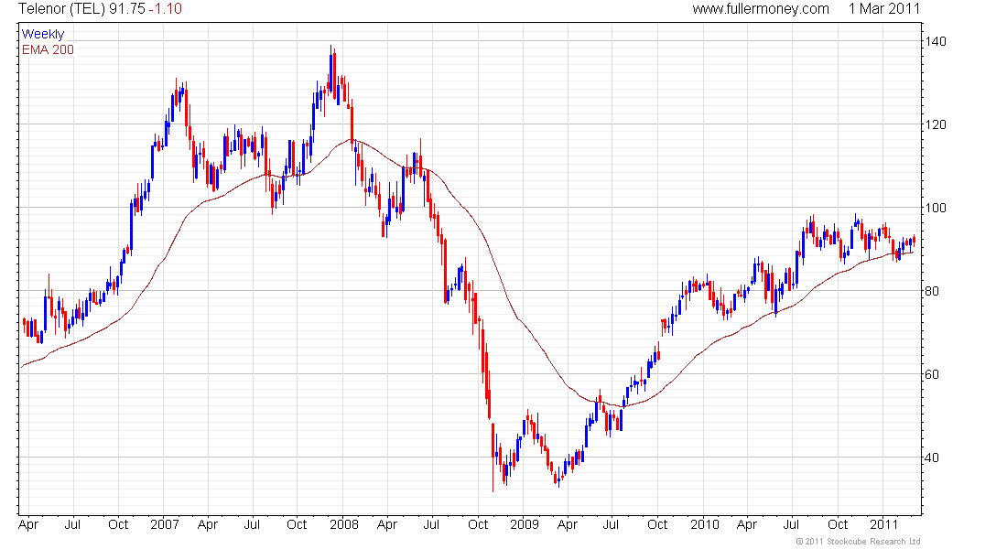Click the 2007 year label
The image size is (1007, 549).
[165, 524]
